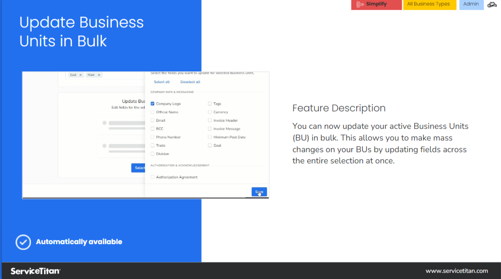
Task: Click the Feature Description heading
Action: [339, 108]
